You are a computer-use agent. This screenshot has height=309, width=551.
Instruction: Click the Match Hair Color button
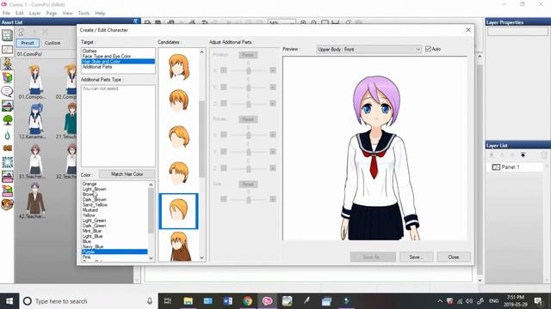point(127,173)
